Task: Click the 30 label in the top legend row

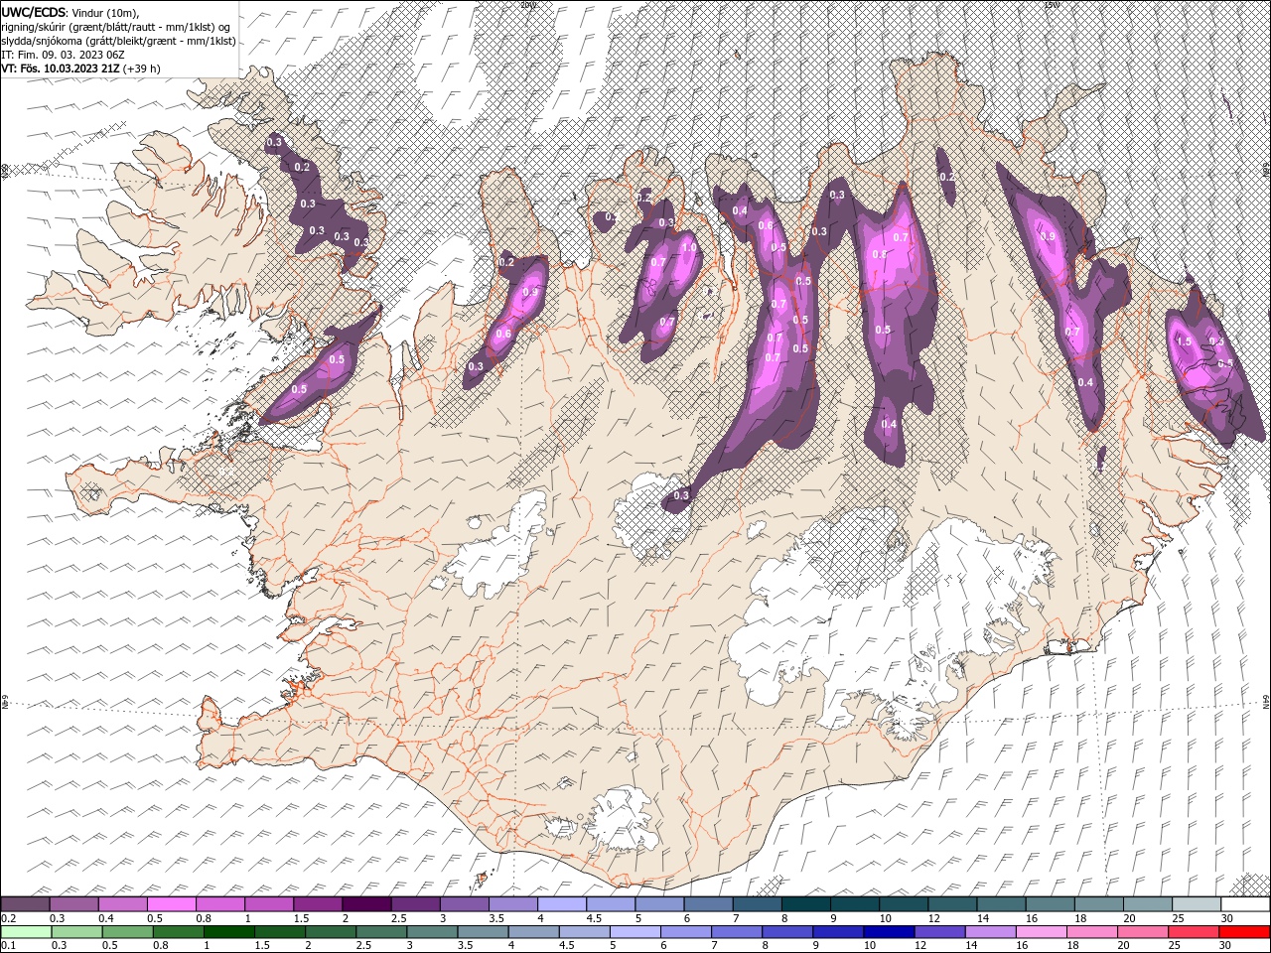Action: [1227, 918]
